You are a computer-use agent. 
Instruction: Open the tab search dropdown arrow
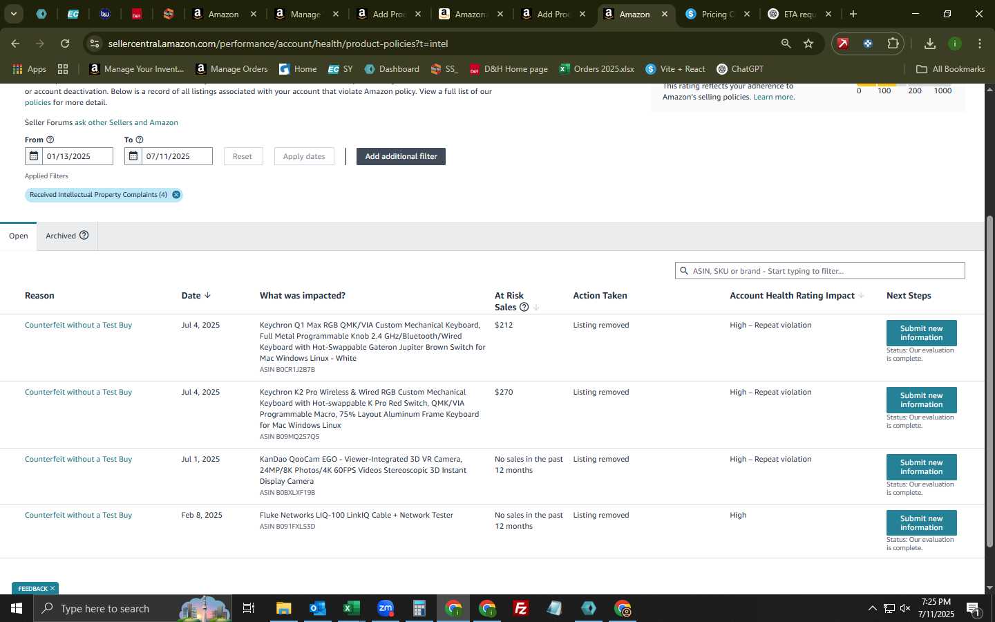(13, 14)
